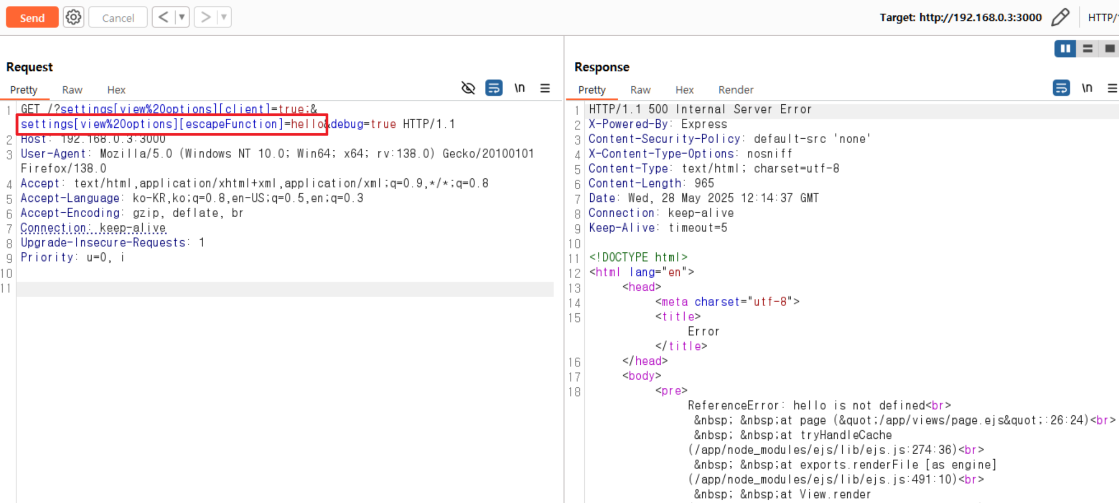Click the HTTP version label at top right
This screenshot has width=1119, height=503.
pos(1103,17)
